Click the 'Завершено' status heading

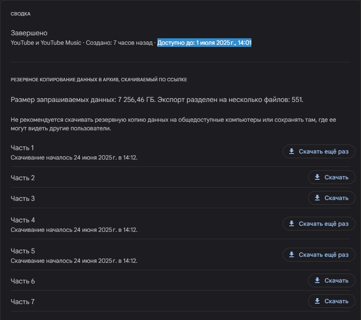click(29, 33)
